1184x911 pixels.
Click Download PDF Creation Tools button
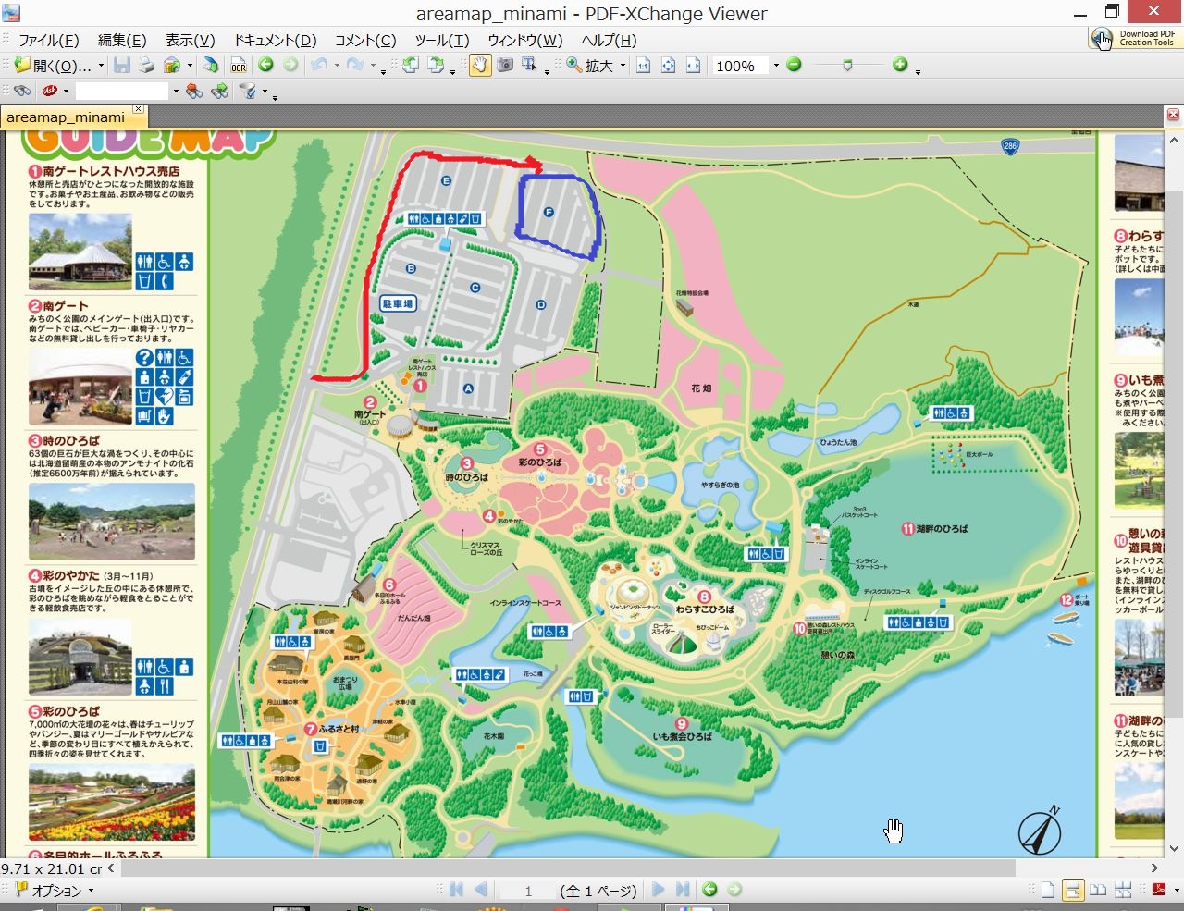[x=1134, y=38]
